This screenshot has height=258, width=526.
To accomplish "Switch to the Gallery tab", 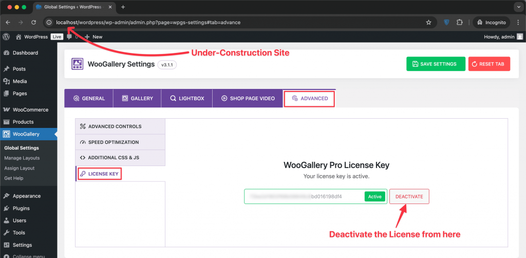I will tap(137, 98).
